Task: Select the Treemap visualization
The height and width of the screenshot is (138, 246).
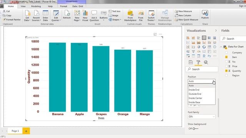Action: click(x=209, y=47)
